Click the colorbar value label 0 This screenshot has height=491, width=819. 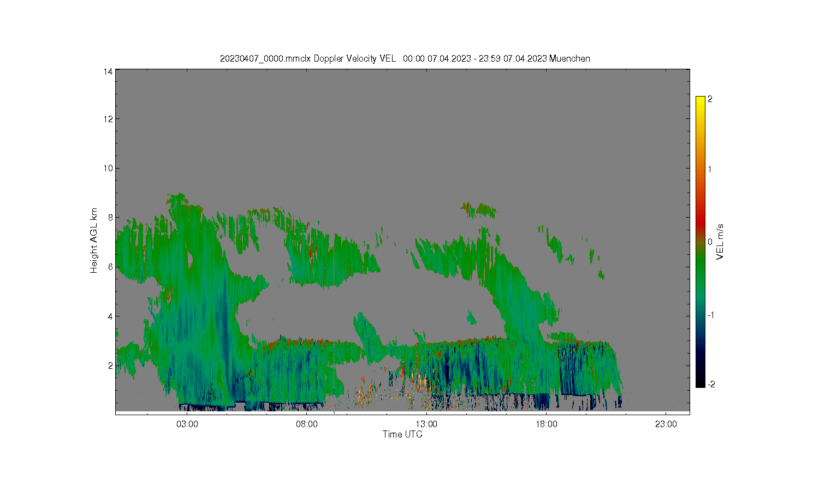tap(710, 242)
